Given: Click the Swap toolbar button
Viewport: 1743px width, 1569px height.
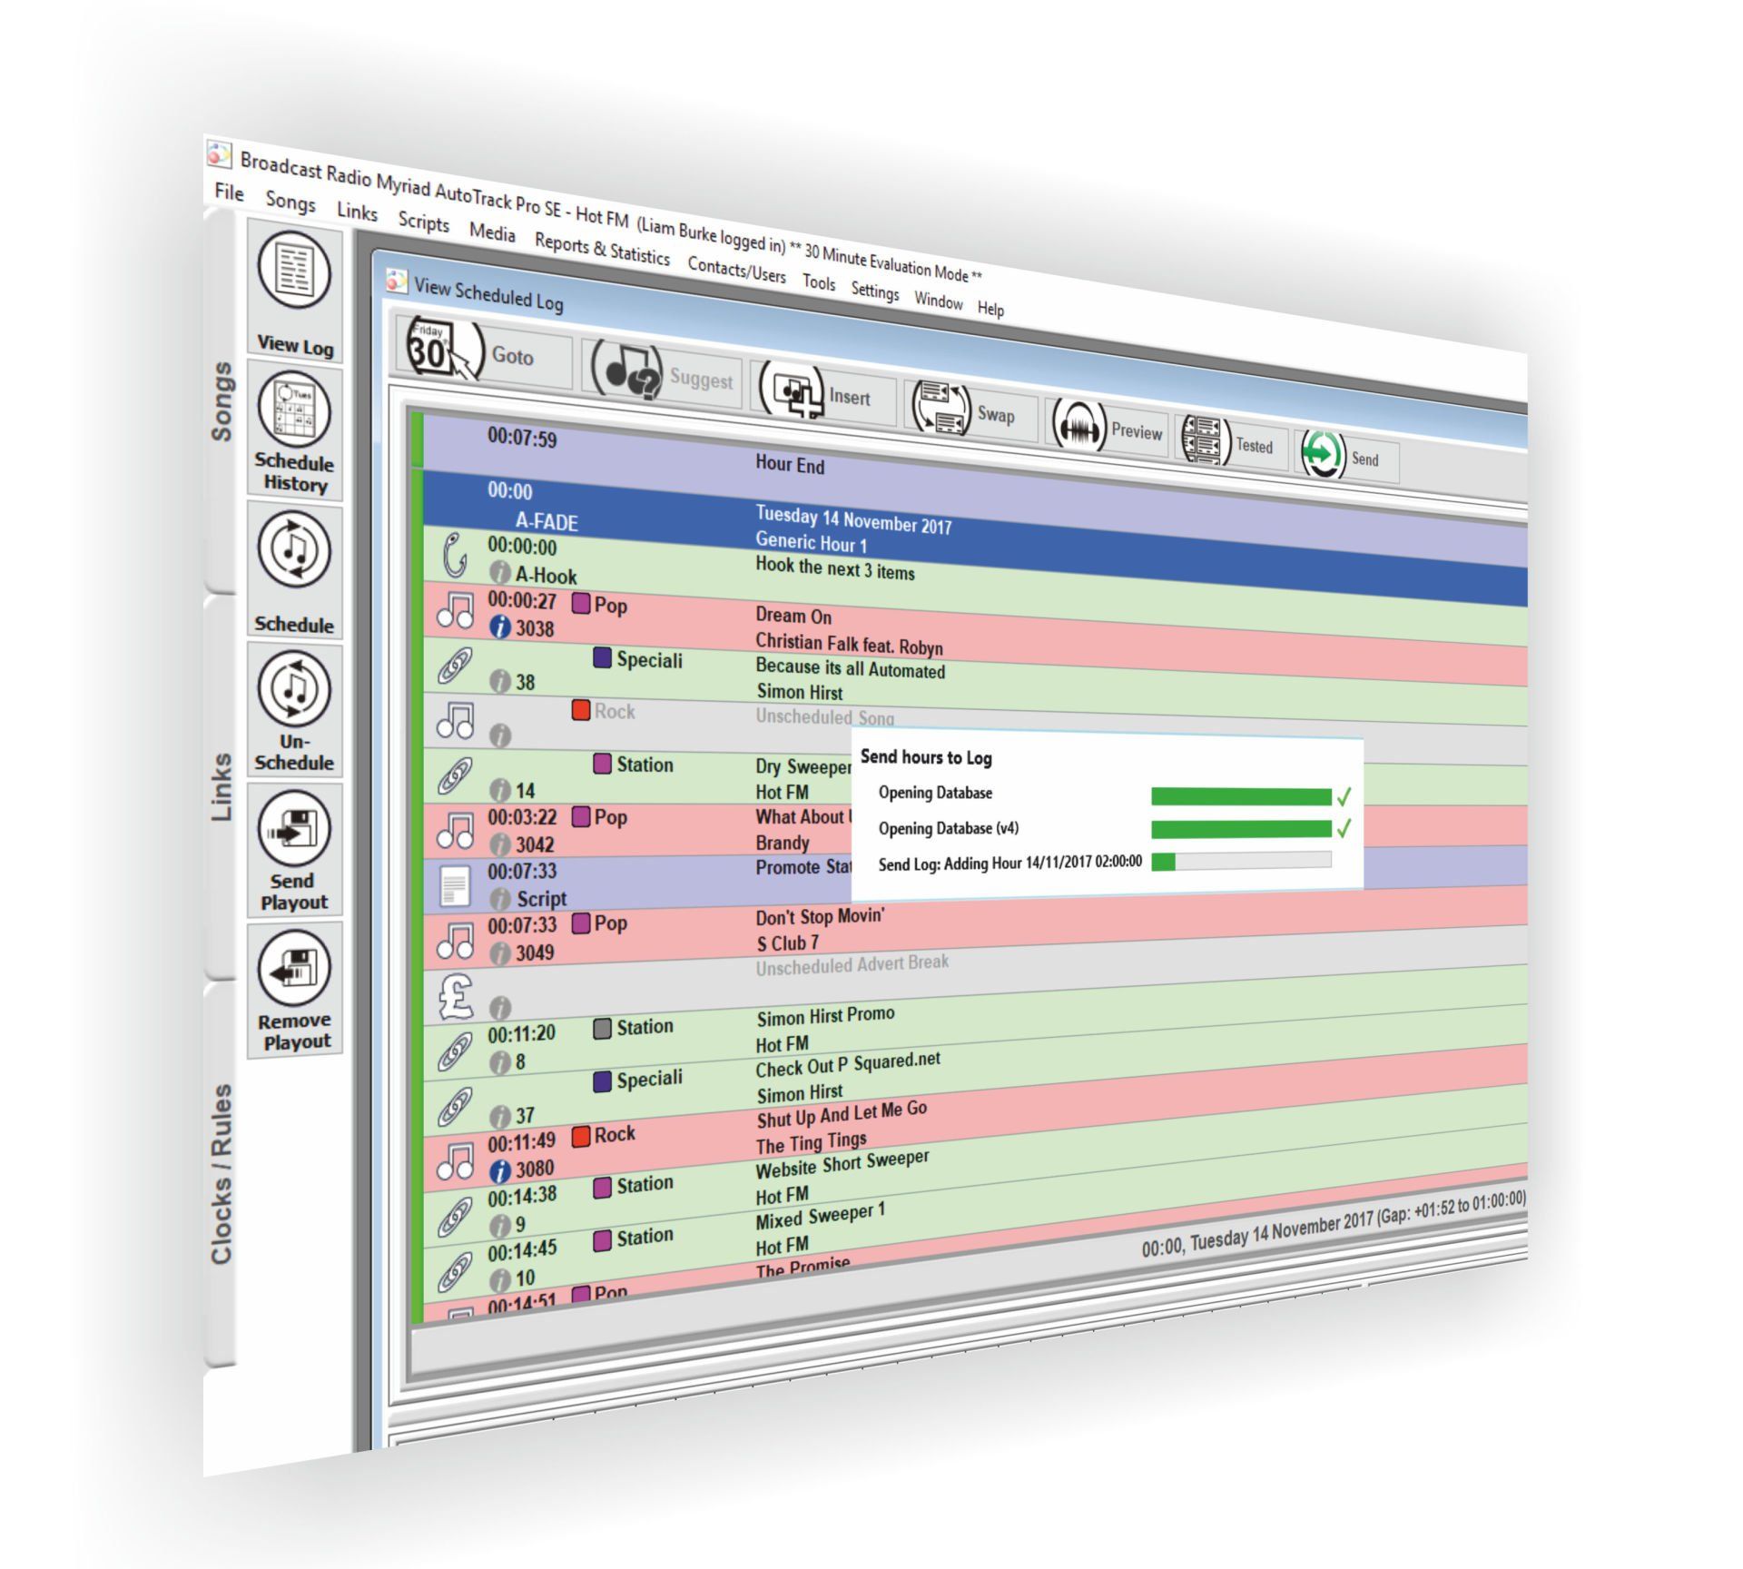Looking at the screenshot, I should [971, 410].
